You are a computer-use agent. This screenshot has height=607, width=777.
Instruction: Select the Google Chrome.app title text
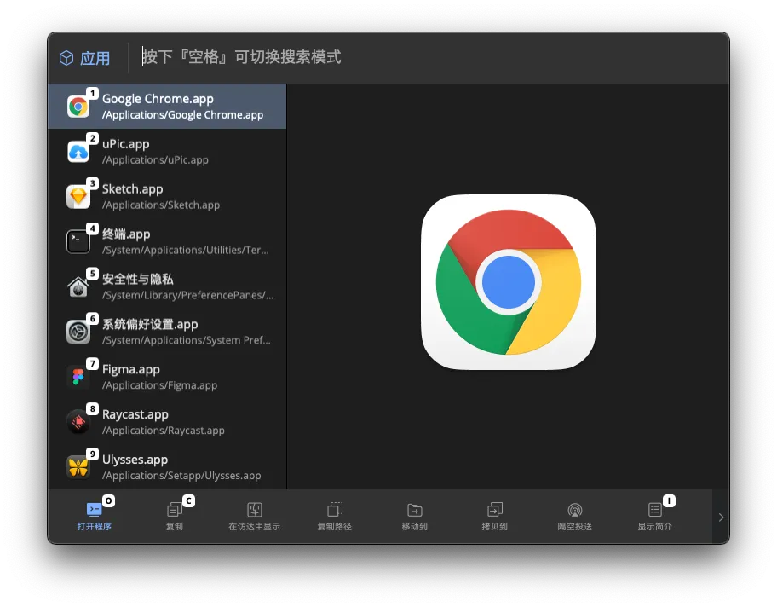pos(158,99)
